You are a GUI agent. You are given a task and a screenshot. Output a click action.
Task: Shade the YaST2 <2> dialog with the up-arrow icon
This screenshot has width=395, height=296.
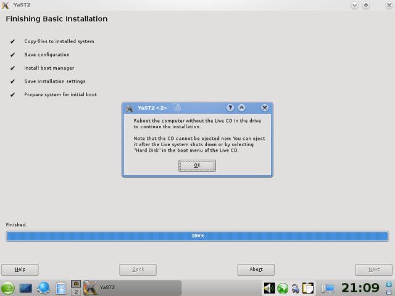(242, 107)
